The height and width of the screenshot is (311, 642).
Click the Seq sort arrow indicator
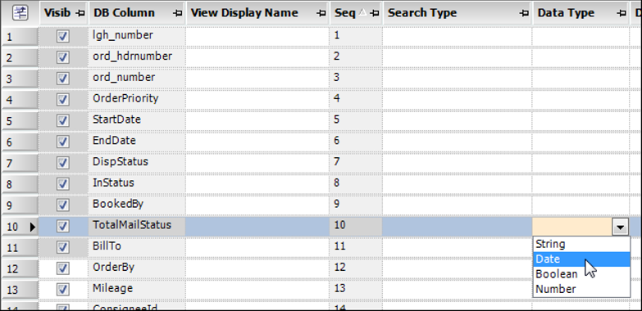[x=362, y=13]
